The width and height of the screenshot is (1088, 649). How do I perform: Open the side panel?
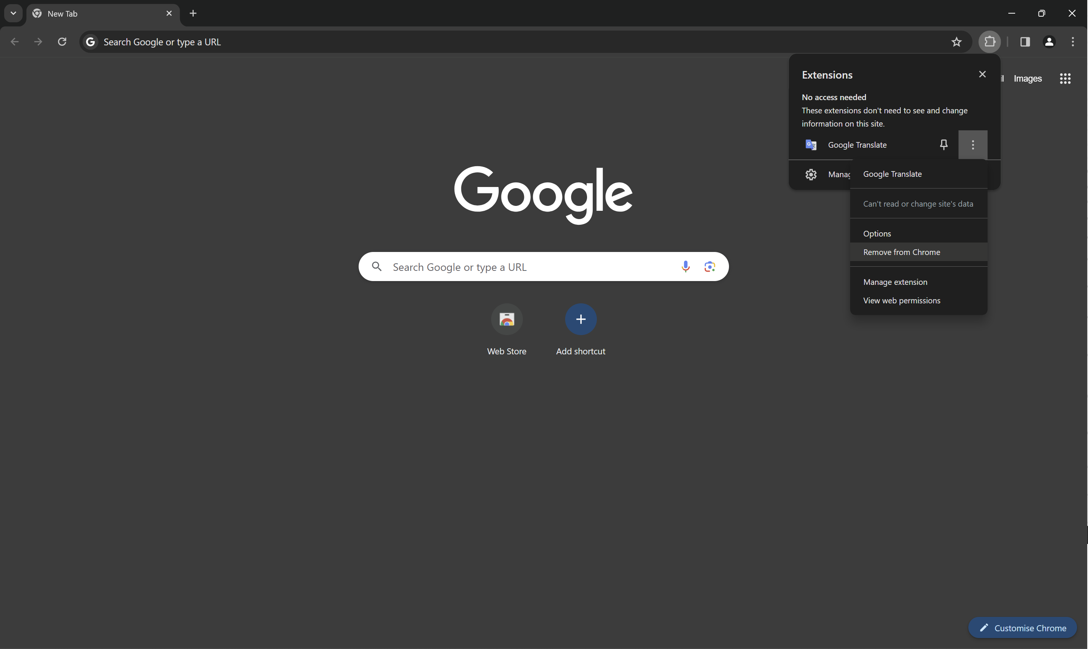pyautogui.click(x=1025, y=42)
